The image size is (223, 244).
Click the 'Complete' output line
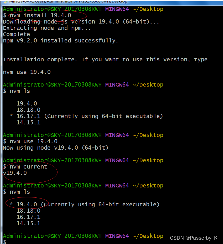pos(16,34)
